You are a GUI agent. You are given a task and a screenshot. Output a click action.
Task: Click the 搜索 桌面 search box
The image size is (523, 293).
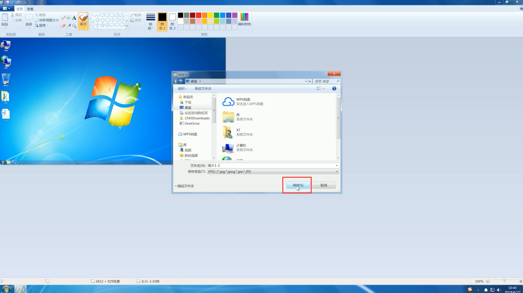coord(326,81)
